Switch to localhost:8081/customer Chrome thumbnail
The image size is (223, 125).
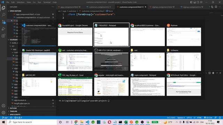tap(148, 35)
